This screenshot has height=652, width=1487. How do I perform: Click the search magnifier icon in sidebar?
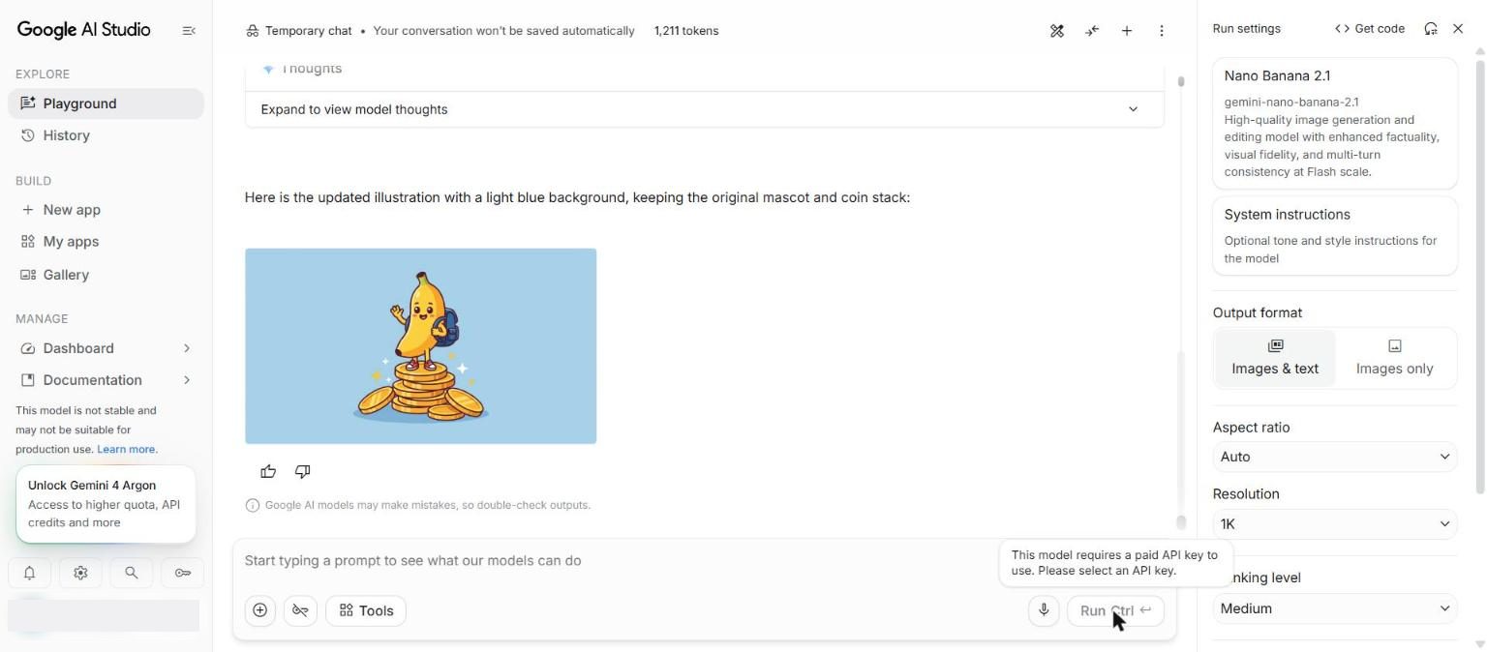pos(132,573)
